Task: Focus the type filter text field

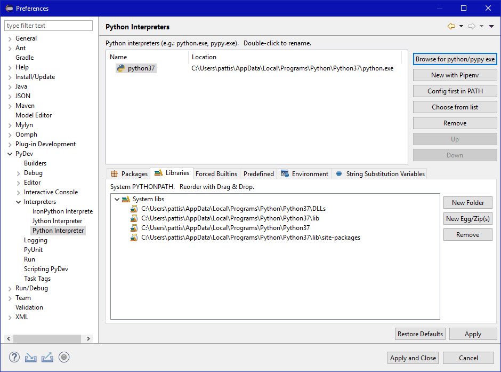Action: coord(49,26)
